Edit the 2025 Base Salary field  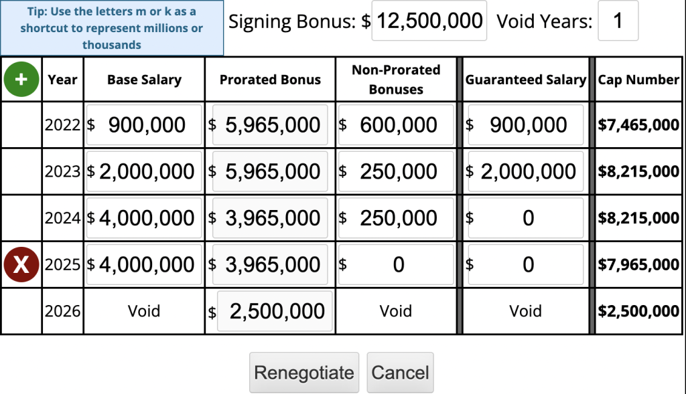click(145, 264)
